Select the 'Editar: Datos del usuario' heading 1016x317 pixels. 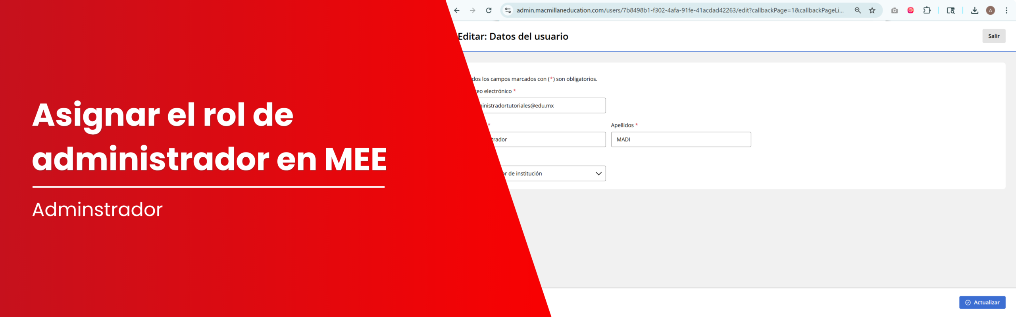click(513, 36)
